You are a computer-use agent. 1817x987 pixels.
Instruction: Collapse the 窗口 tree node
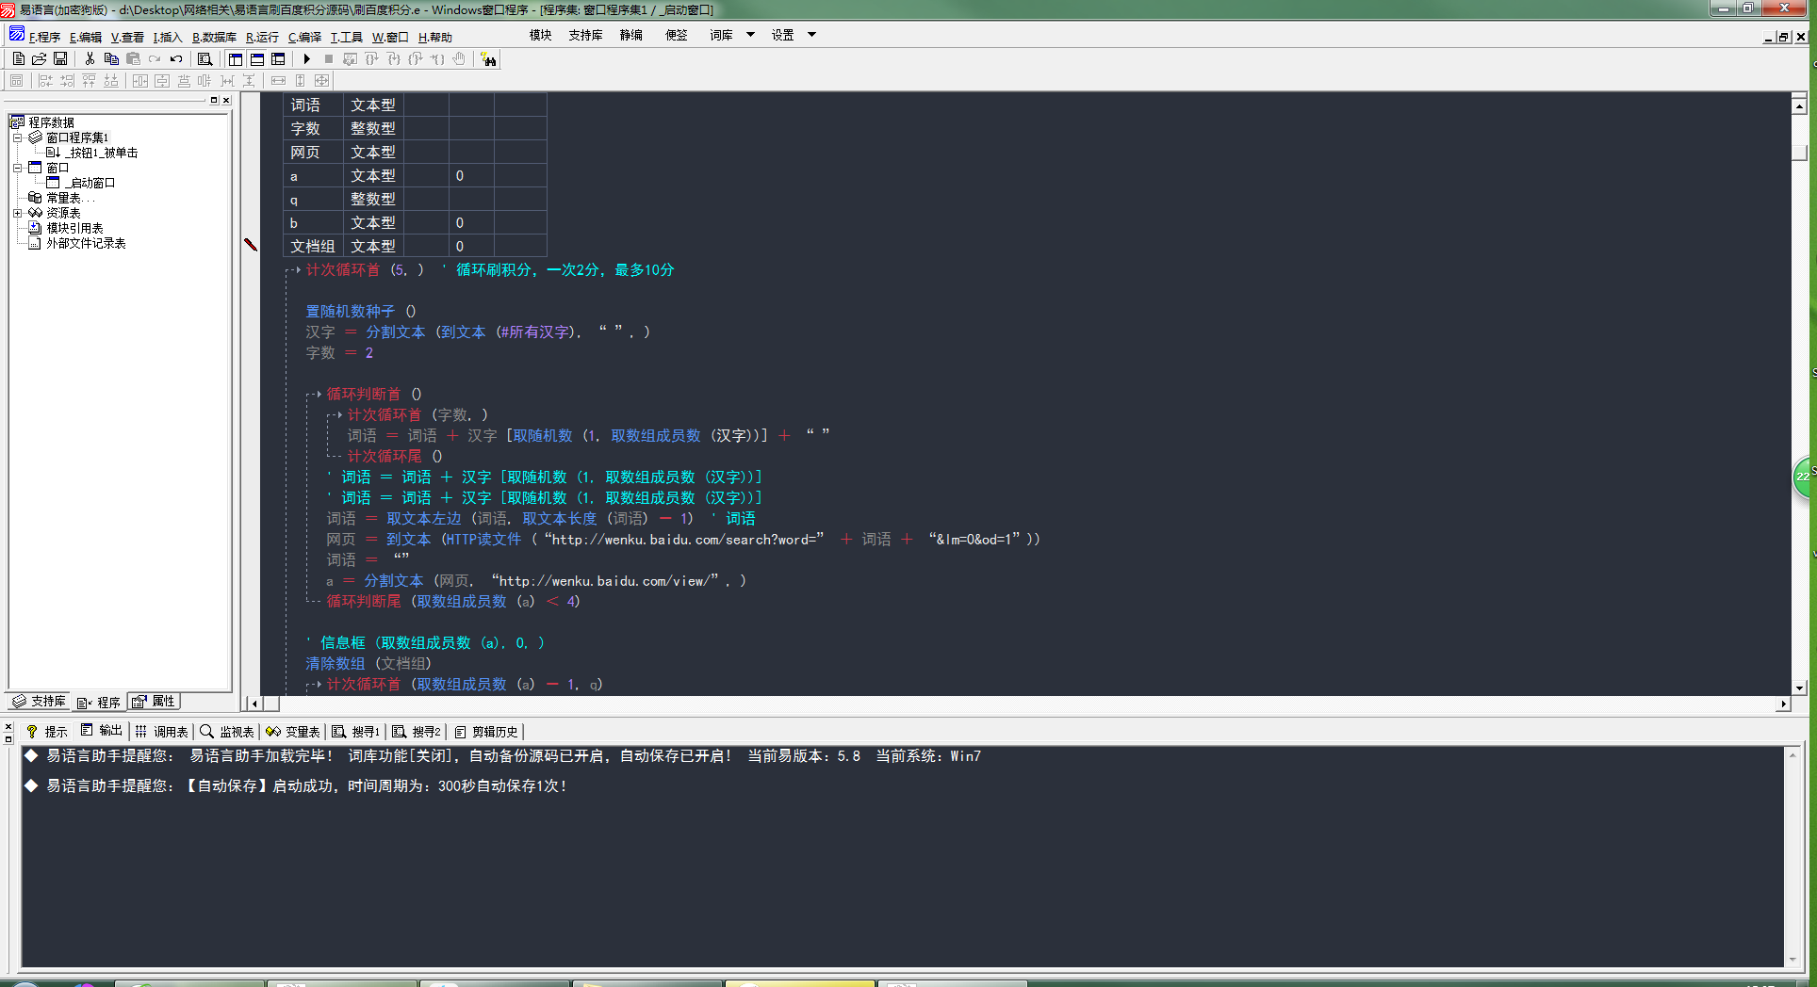tap(17, 168)
